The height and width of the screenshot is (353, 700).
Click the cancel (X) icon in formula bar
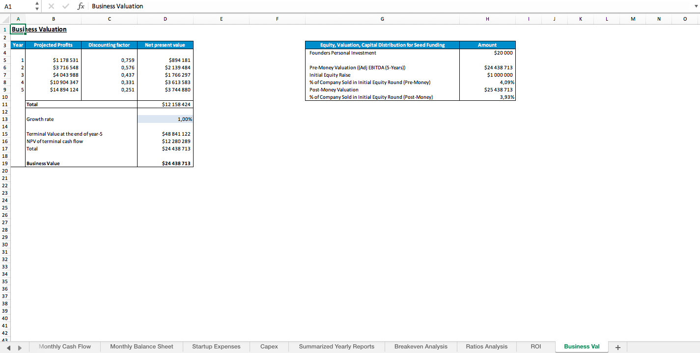pos(52,6)
